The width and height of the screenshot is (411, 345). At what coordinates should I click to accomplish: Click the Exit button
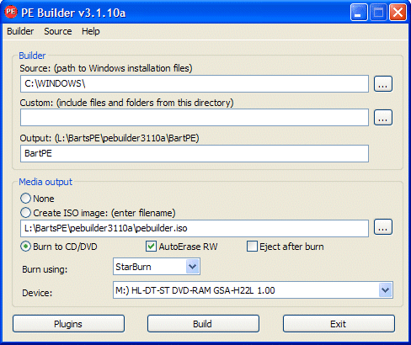tap(339, 324)
